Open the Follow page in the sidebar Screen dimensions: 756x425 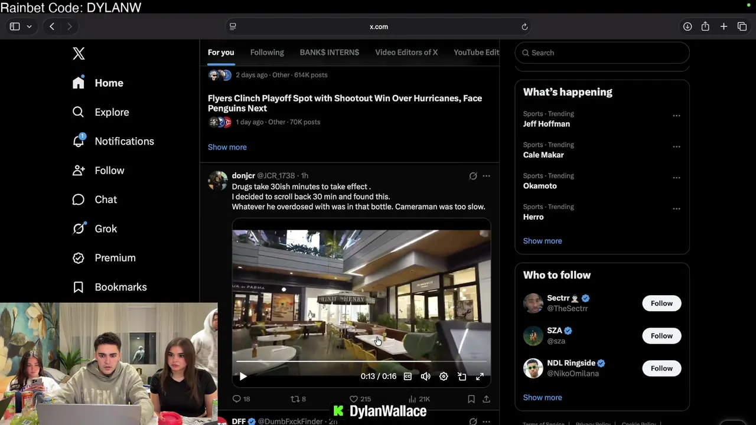[x=98, y=170]
